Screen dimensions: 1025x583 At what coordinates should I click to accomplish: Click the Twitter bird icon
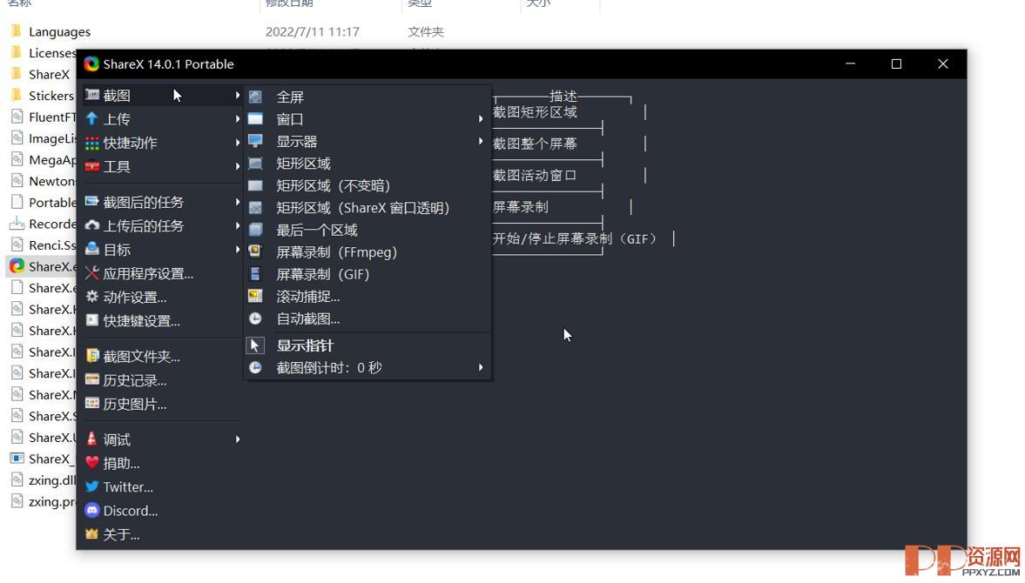tap(91, 487)
